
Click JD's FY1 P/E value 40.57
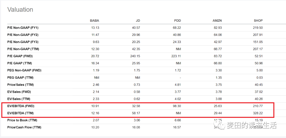(x=136, y=28)
